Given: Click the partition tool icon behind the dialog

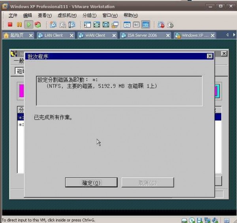Looking at the screenshot, I should [x=14, y=53].
